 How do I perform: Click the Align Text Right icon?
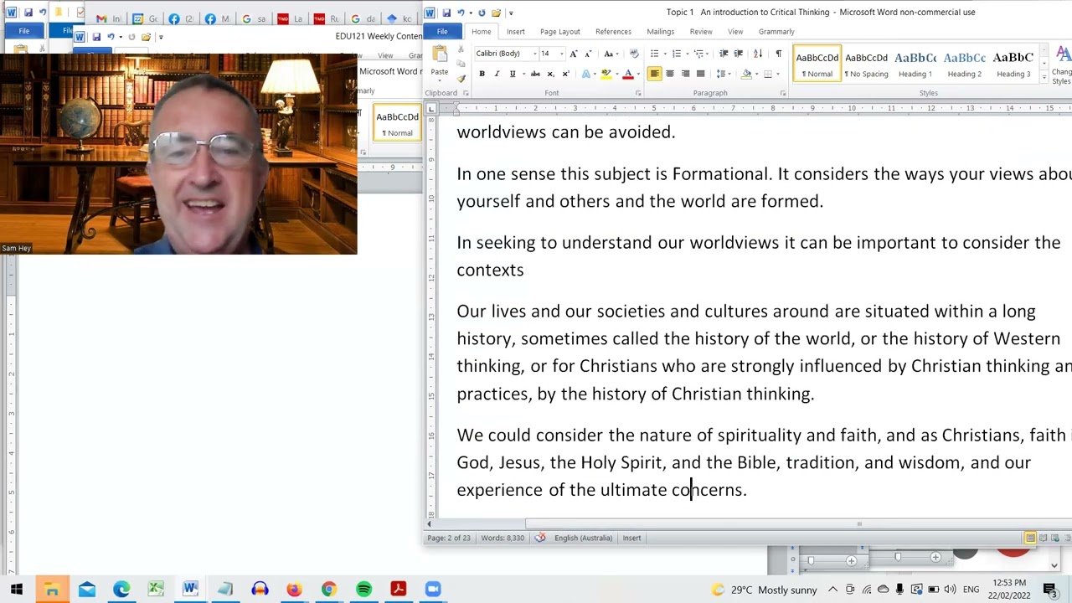685,74
